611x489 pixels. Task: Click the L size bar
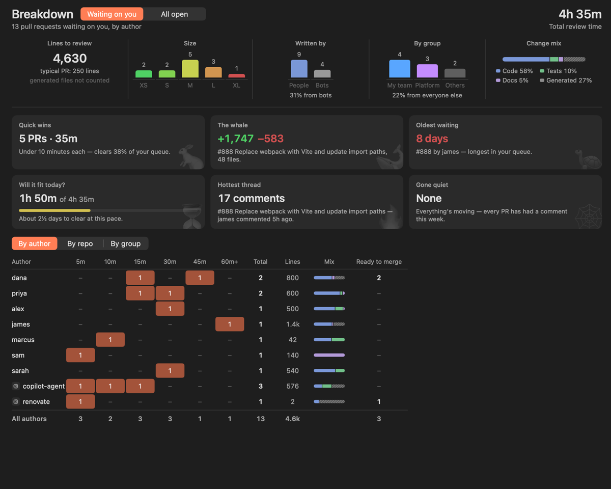click(x=213, y=72)
